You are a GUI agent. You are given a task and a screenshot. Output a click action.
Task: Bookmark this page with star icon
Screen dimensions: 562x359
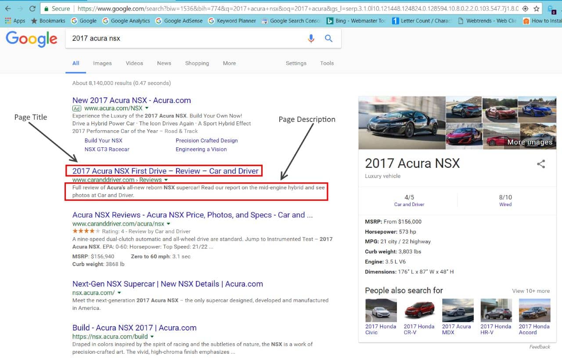coord(537,9)
